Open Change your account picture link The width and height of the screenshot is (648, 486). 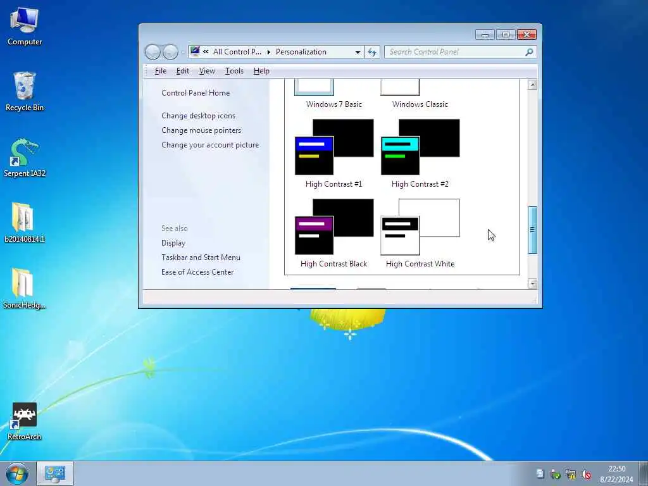[210, 145]
